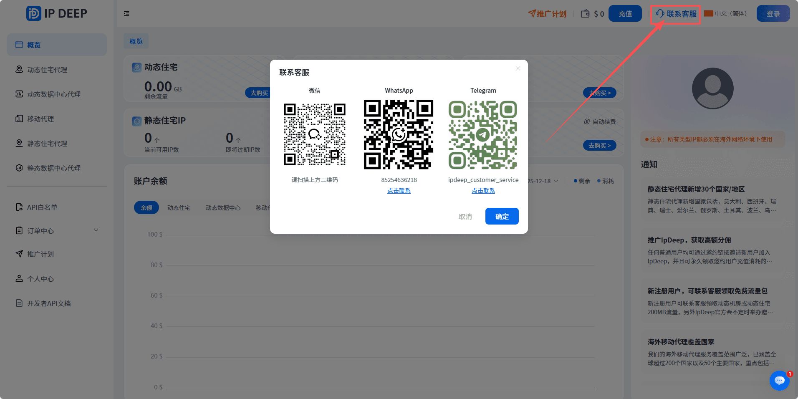Click WhatsApp number 85254636218
798x399 pixels.
click(399, 180)
